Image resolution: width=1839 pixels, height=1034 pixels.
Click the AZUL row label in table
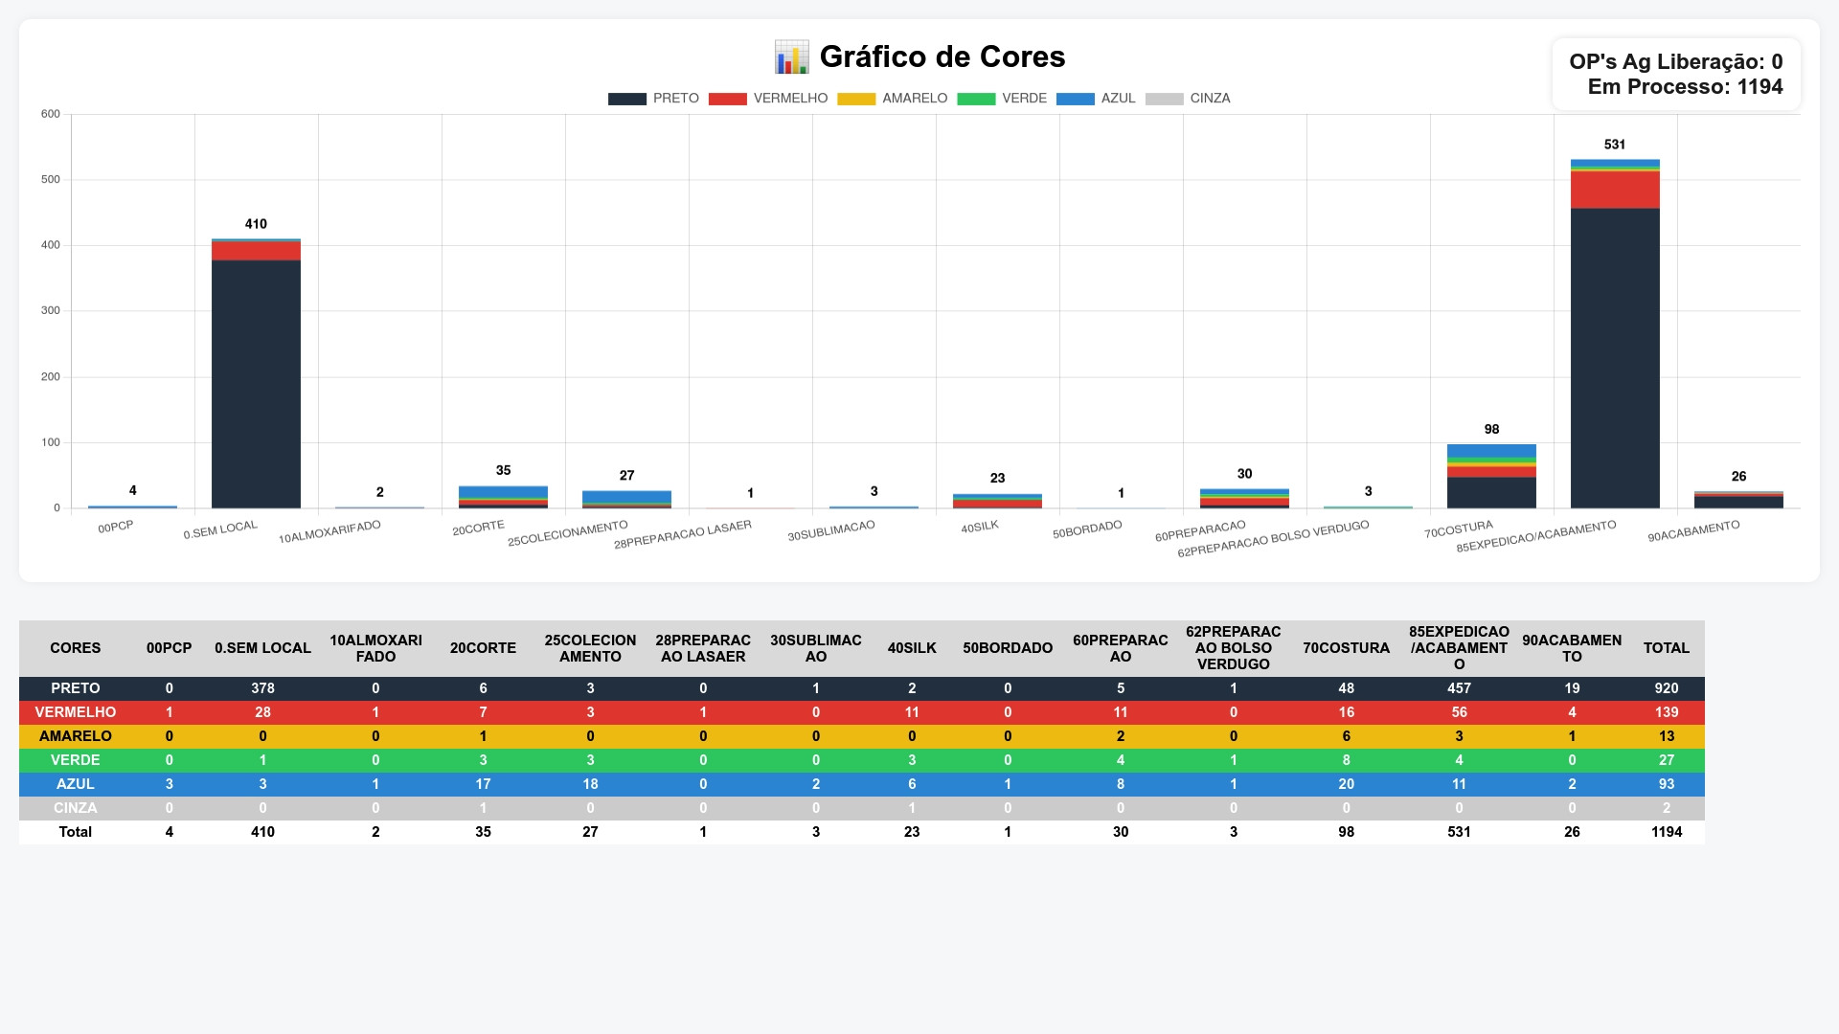click(75, 784)
